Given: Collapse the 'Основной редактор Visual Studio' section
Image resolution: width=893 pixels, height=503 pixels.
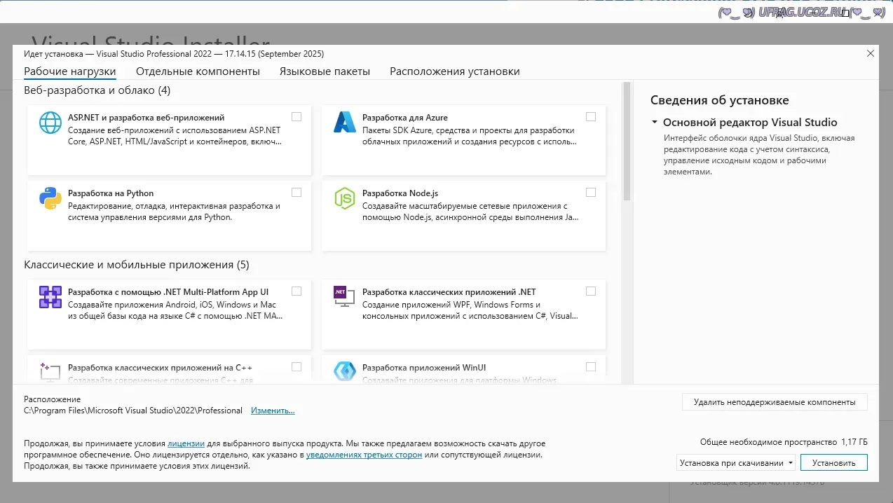Looking at the screenshot, I should point(655,123).
